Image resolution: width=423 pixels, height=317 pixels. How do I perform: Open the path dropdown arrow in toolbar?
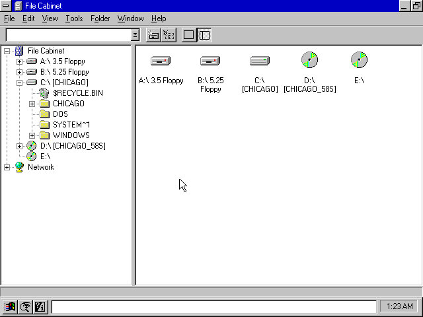point(135,35)
